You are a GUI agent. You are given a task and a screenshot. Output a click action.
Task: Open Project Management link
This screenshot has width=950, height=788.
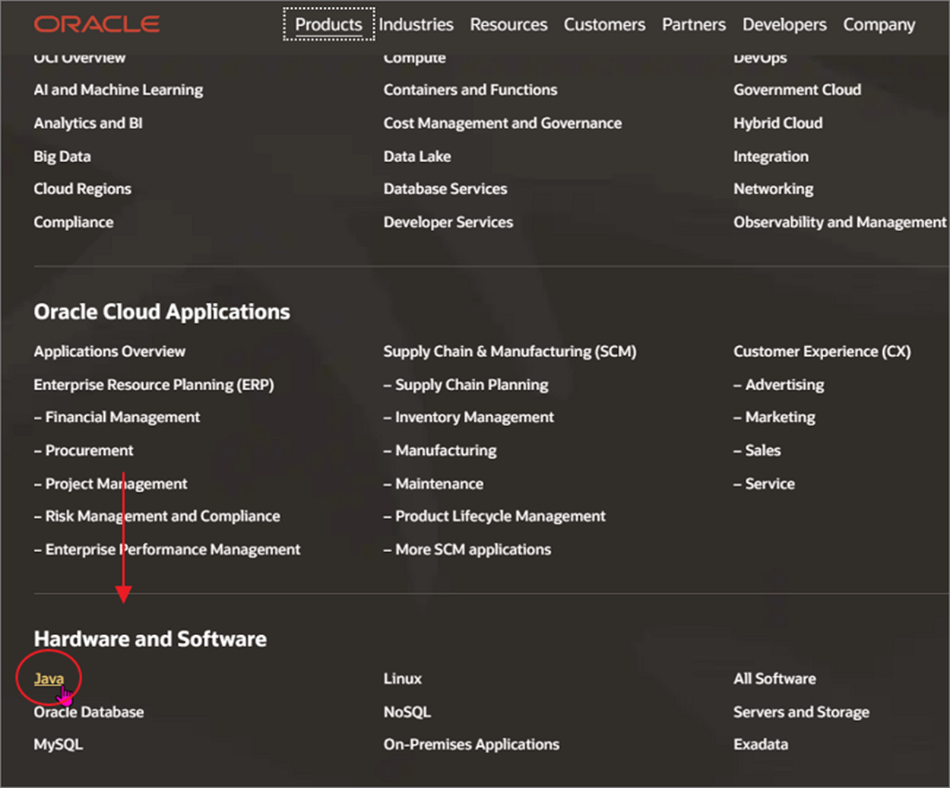[111, 484]
